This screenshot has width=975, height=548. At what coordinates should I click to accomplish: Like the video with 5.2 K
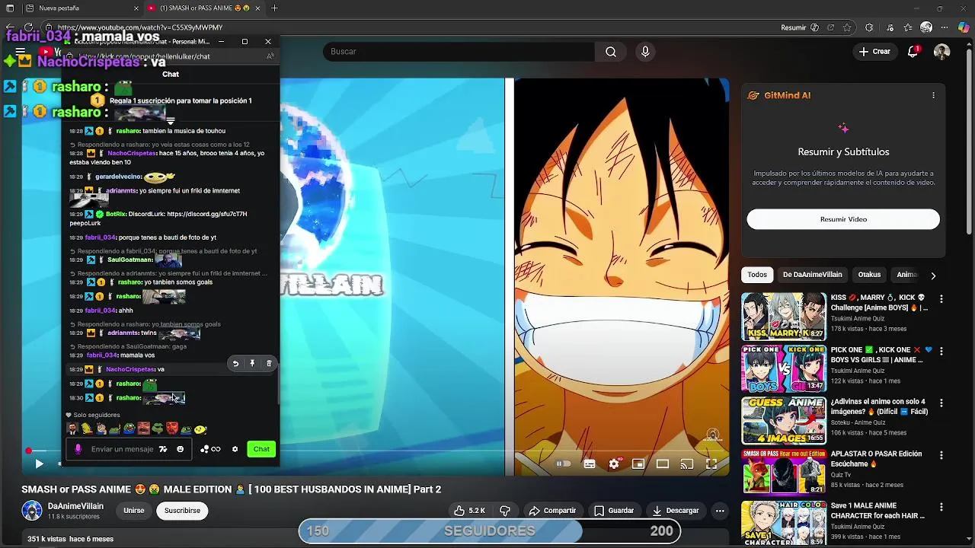pos(470,511)
